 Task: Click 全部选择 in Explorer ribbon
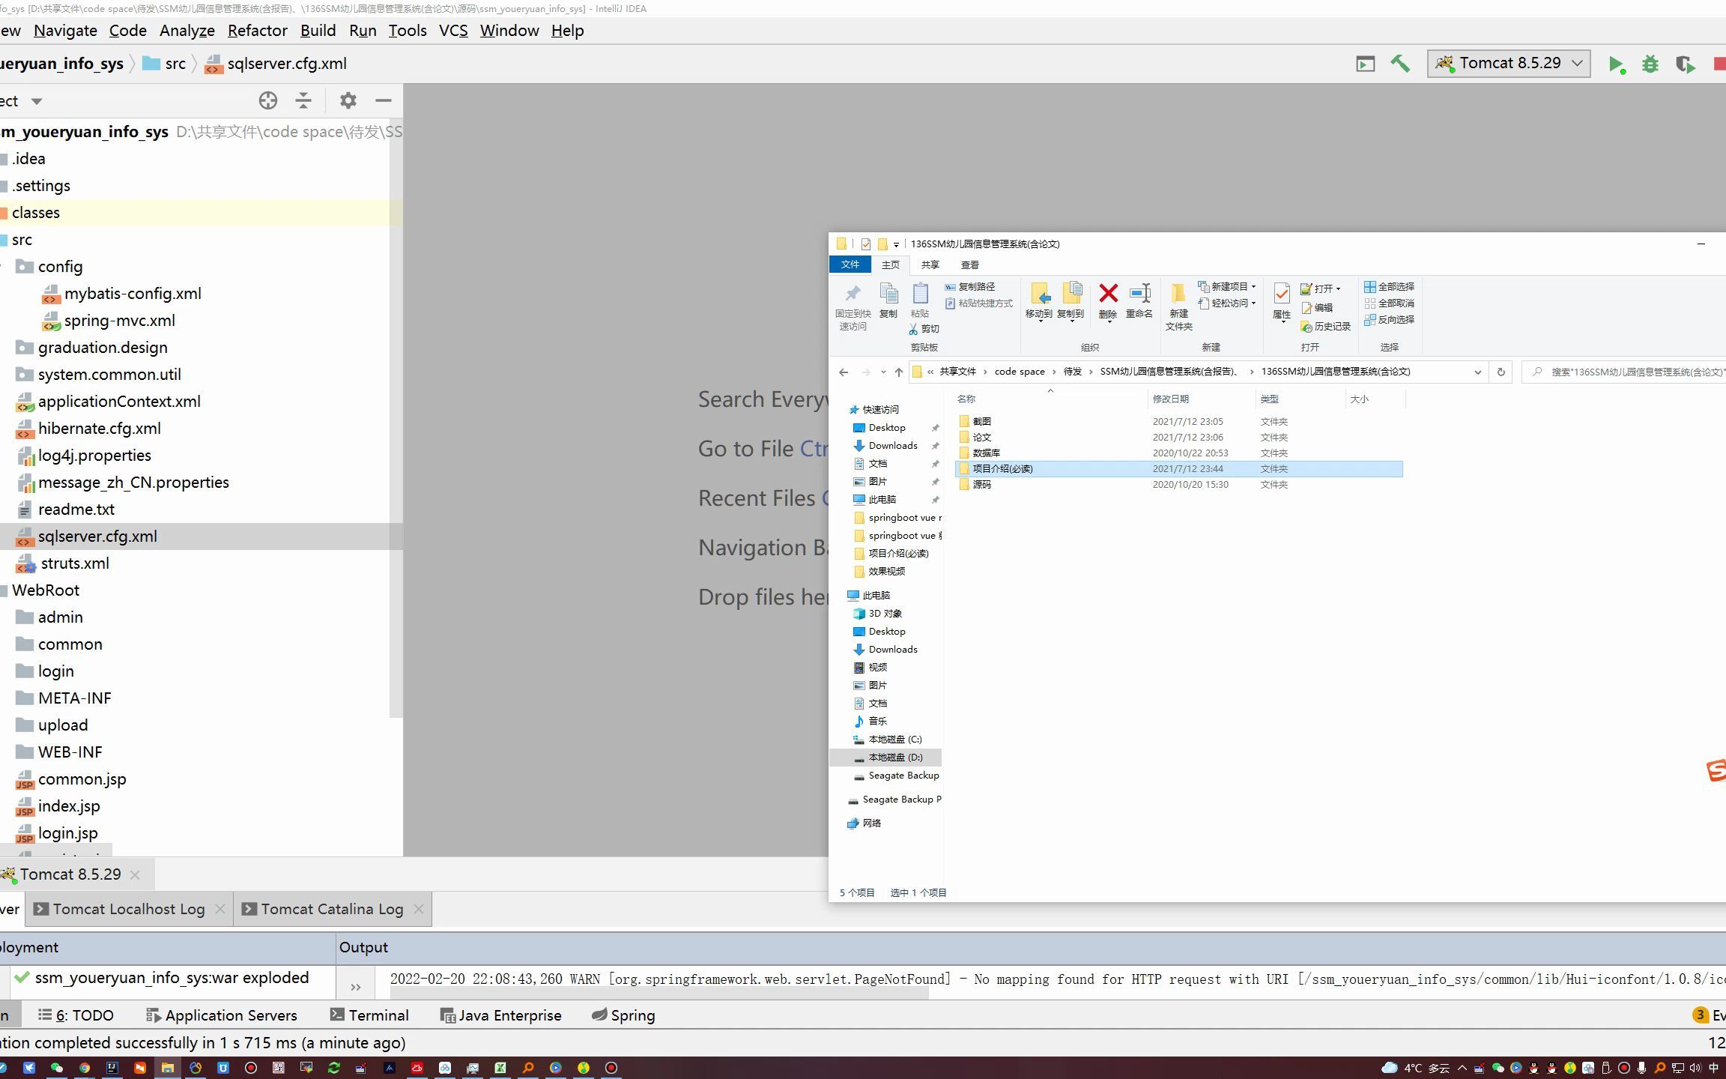point(1390,287)
